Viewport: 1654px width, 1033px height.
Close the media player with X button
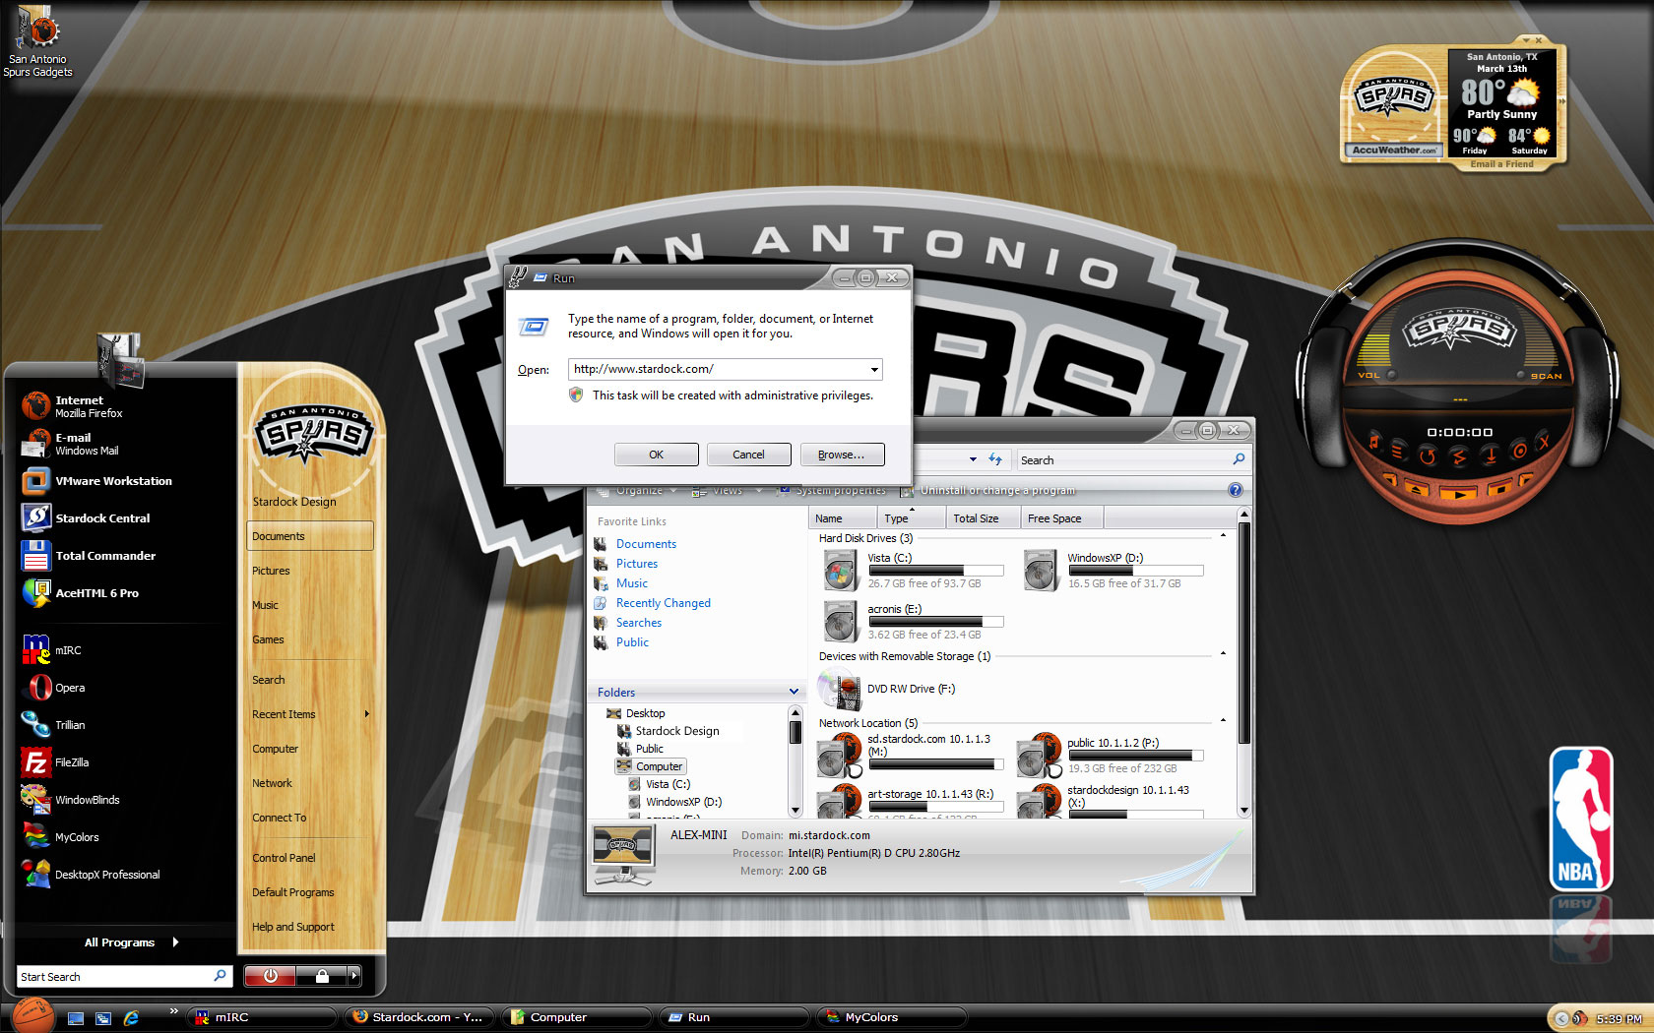tap(1544, 443)
